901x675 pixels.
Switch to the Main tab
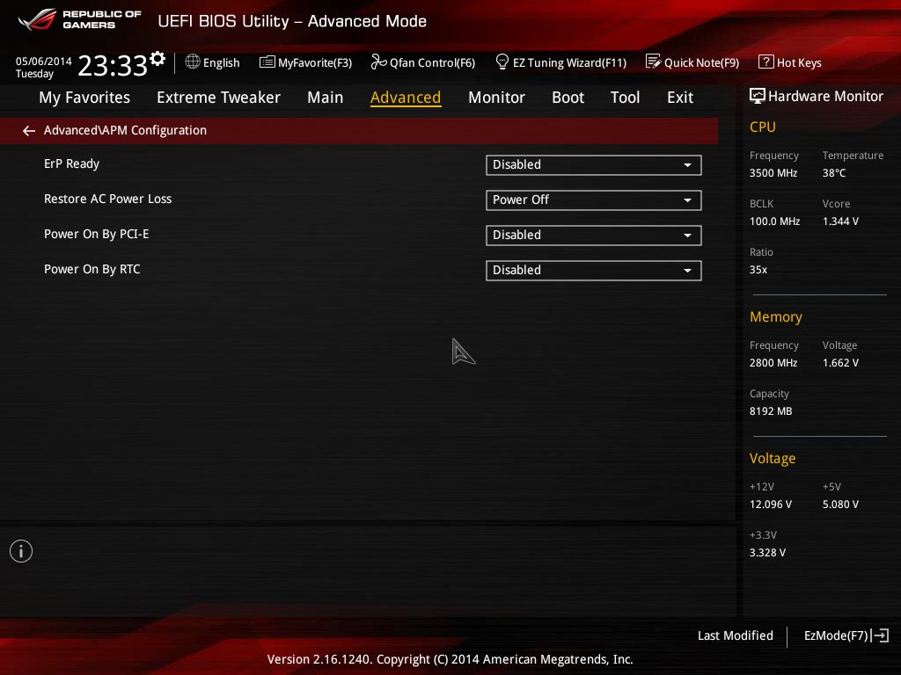(326, 98)
